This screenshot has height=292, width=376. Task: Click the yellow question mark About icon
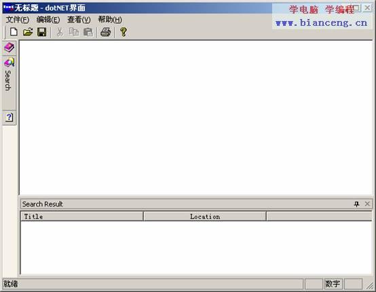(x=124, y=32)
